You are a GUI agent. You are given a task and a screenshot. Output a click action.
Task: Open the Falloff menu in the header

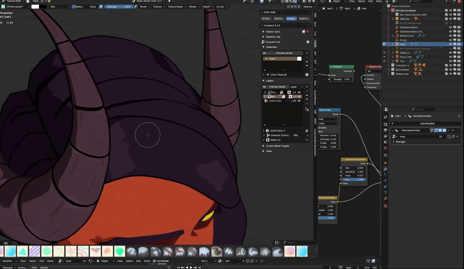point(208,7)
